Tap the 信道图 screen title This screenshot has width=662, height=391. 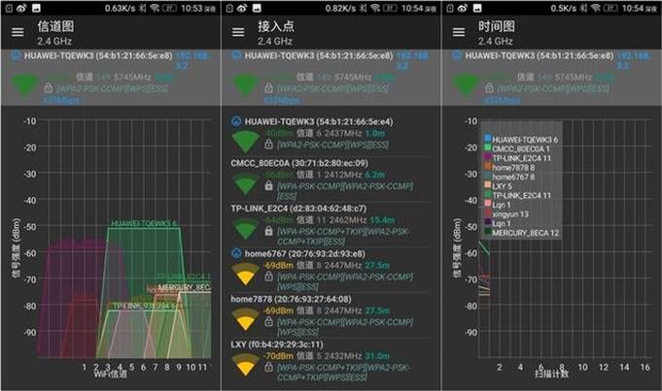click(55, 26)
